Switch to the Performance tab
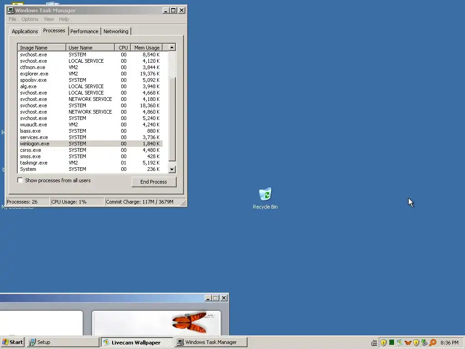The image size is (465, 349). [x=84, y=31]
